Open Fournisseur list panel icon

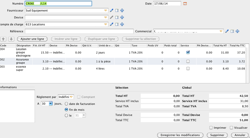(117, 11)
